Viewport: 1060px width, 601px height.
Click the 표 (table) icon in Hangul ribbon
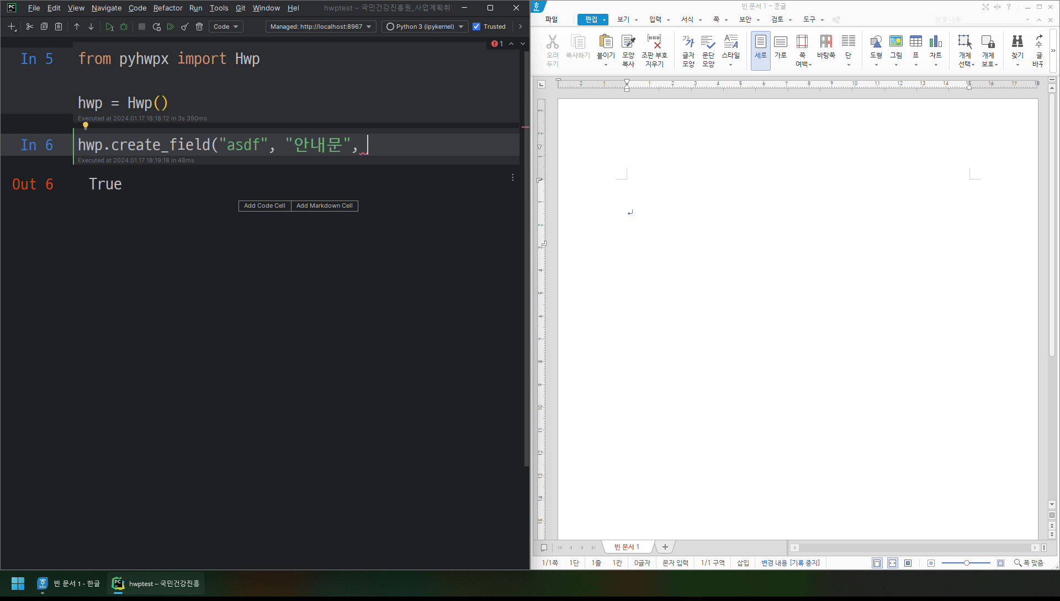point(915,48)
